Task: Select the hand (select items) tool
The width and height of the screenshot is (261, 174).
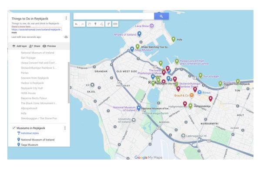Action: (x=90, y=24)
